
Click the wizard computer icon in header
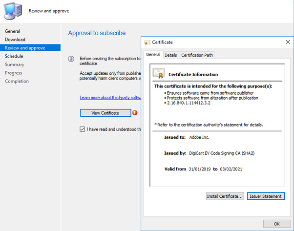(x=13, y=11)
